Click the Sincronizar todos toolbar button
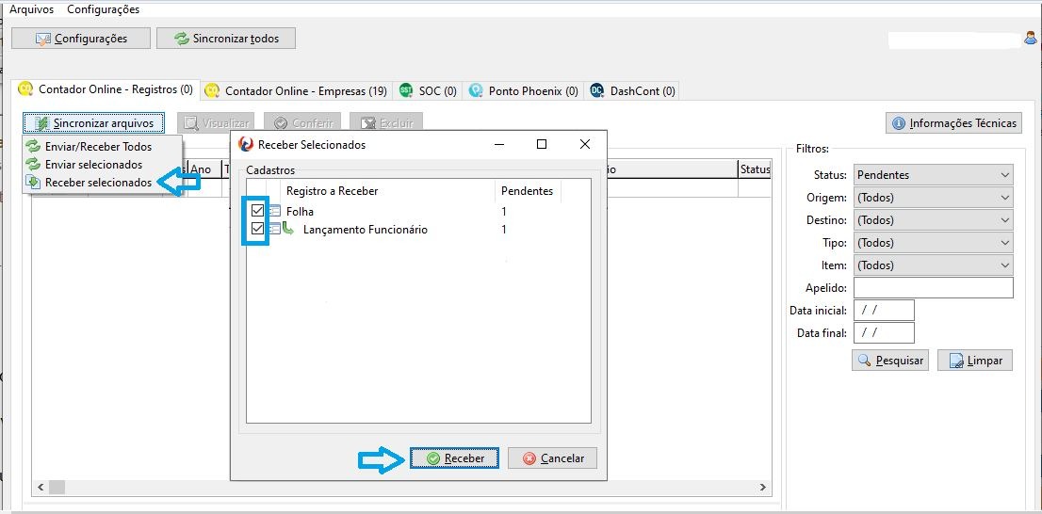This screenshot has height=514, width=1042. click(x=226, y=39)
